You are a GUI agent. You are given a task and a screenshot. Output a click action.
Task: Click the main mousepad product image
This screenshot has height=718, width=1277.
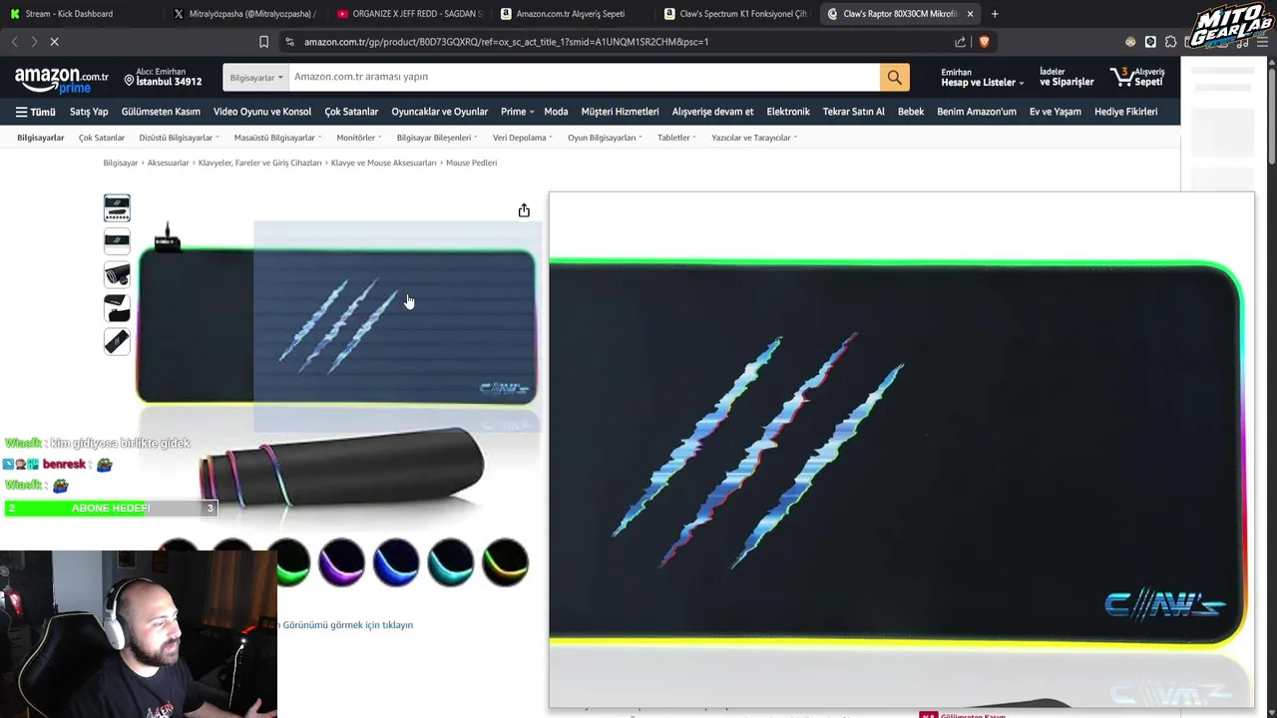(x=337, y=327)
